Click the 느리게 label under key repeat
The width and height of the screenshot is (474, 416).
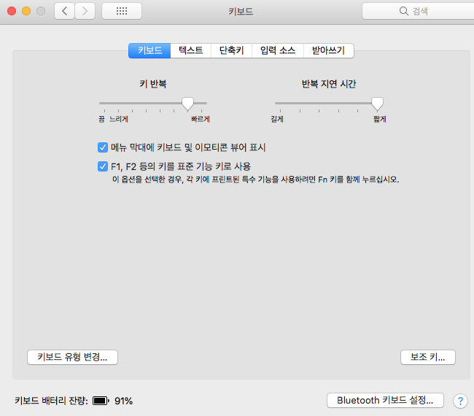[x=119, y=119]
